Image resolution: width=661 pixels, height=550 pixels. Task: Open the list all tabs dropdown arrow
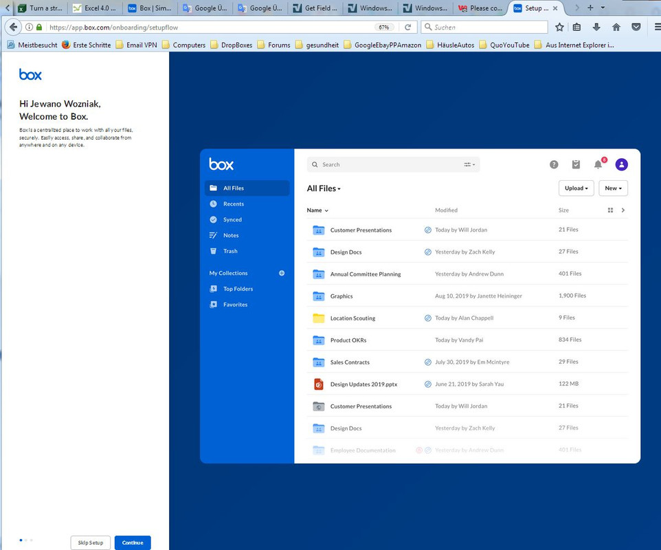point(603,8)
